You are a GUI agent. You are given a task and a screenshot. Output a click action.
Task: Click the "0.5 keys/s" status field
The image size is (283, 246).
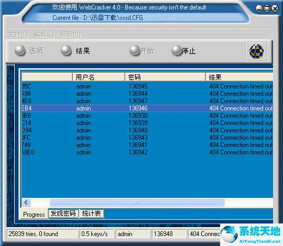[96, 234]
